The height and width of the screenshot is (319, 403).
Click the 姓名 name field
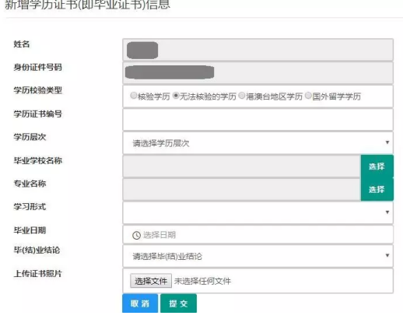258,50
